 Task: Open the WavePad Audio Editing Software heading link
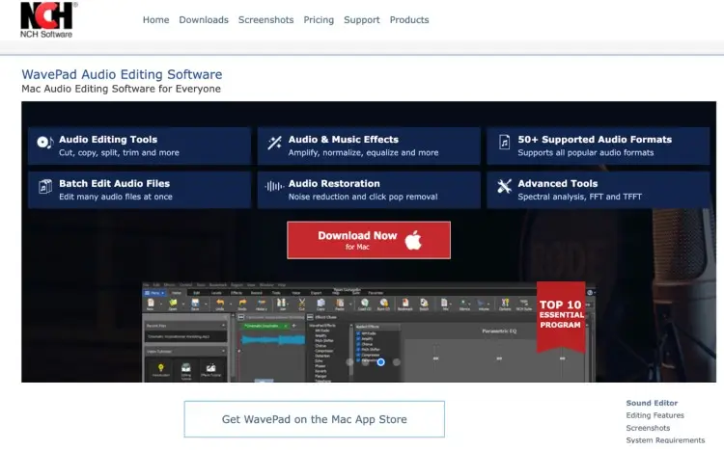point(122,74)
